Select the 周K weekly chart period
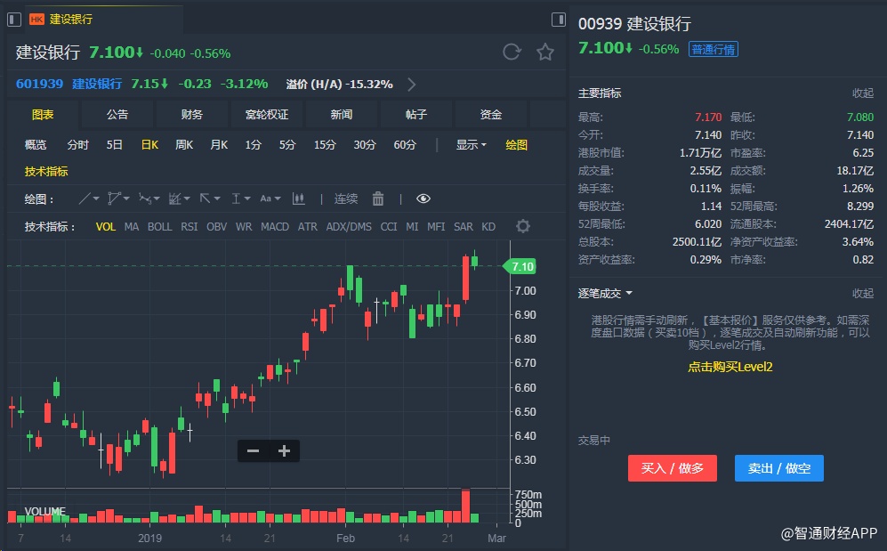Viewport: 887px width, 551px height. coord(184,144)
